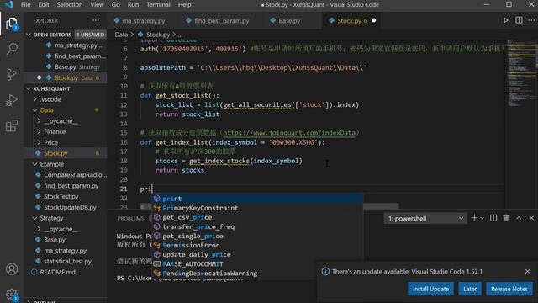Open the Help menu
The height and width of the screenshot is (303, 538).
(184, 4)
